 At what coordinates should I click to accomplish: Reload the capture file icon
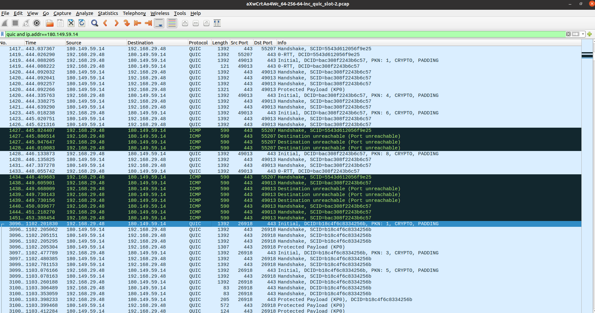click(x=82, y=23)
